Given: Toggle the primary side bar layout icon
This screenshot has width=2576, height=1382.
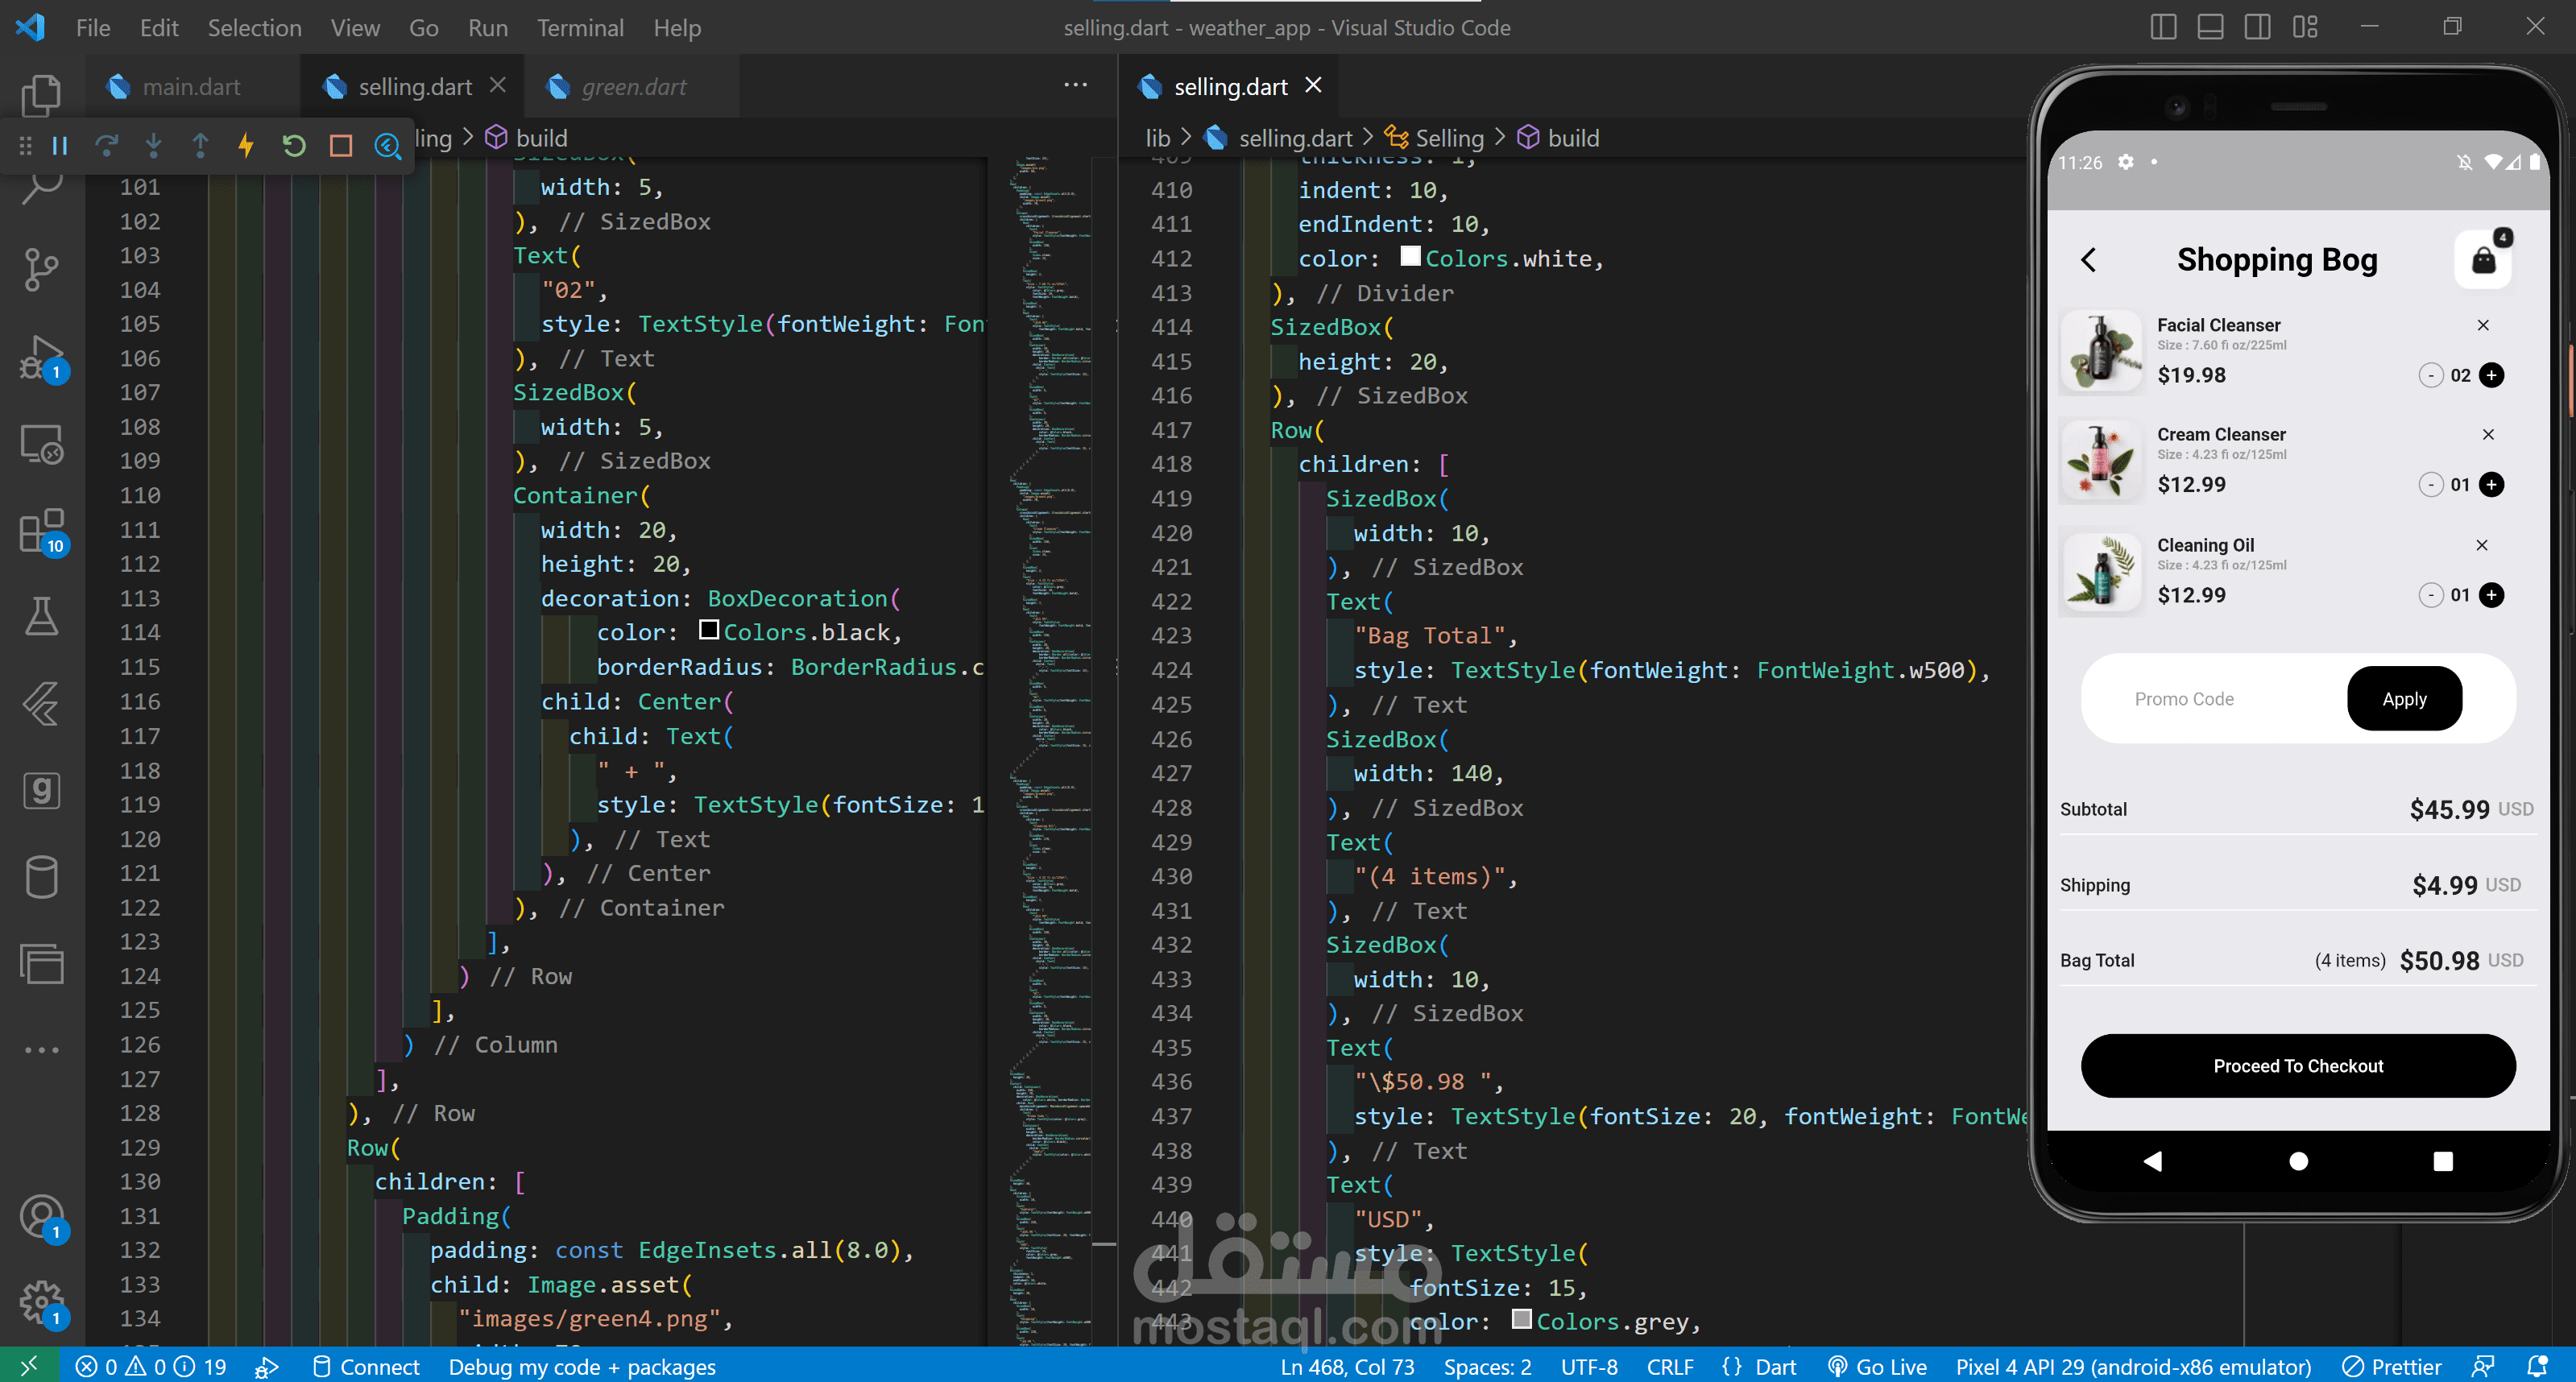Looking at the screenshot, I should tap(2163, 27).
